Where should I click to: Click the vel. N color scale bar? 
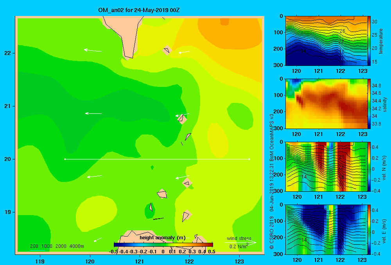pyautogui.click(x=369, y=166)
